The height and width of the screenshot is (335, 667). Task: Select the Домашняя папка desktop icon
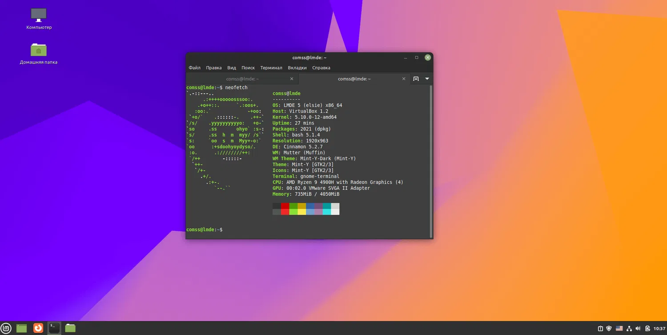click(39, 53)
